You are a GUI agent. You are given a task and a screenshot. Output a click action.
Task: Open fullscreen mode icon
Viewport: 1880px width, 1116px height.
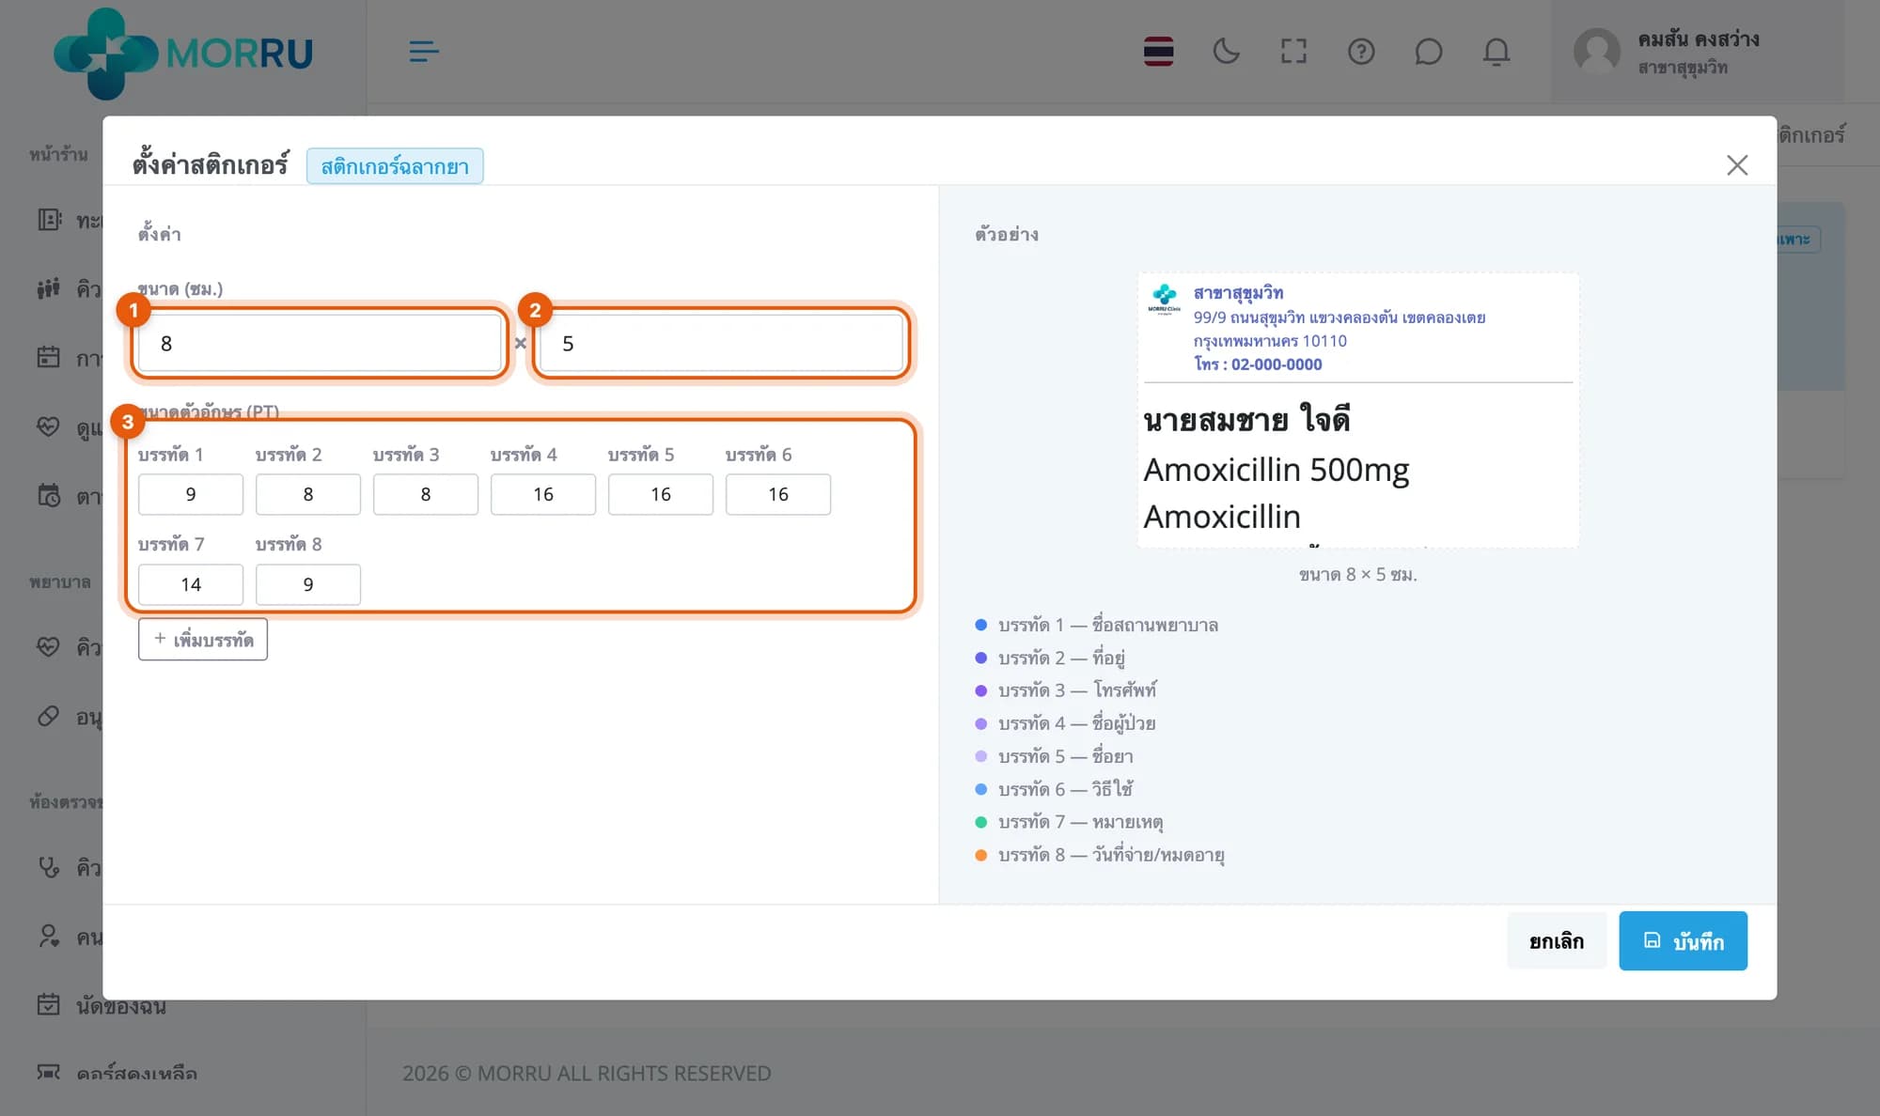click(x=1293, y=51)
